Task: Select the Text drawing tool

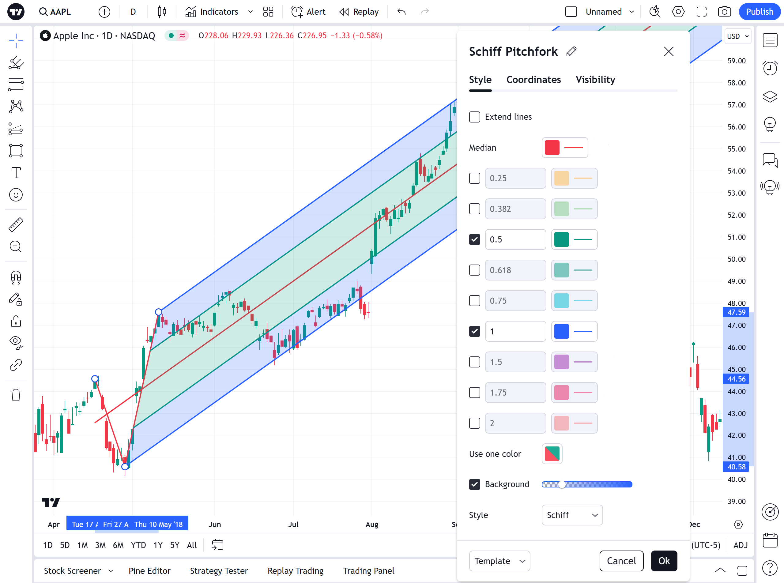Action: (16, 173)
